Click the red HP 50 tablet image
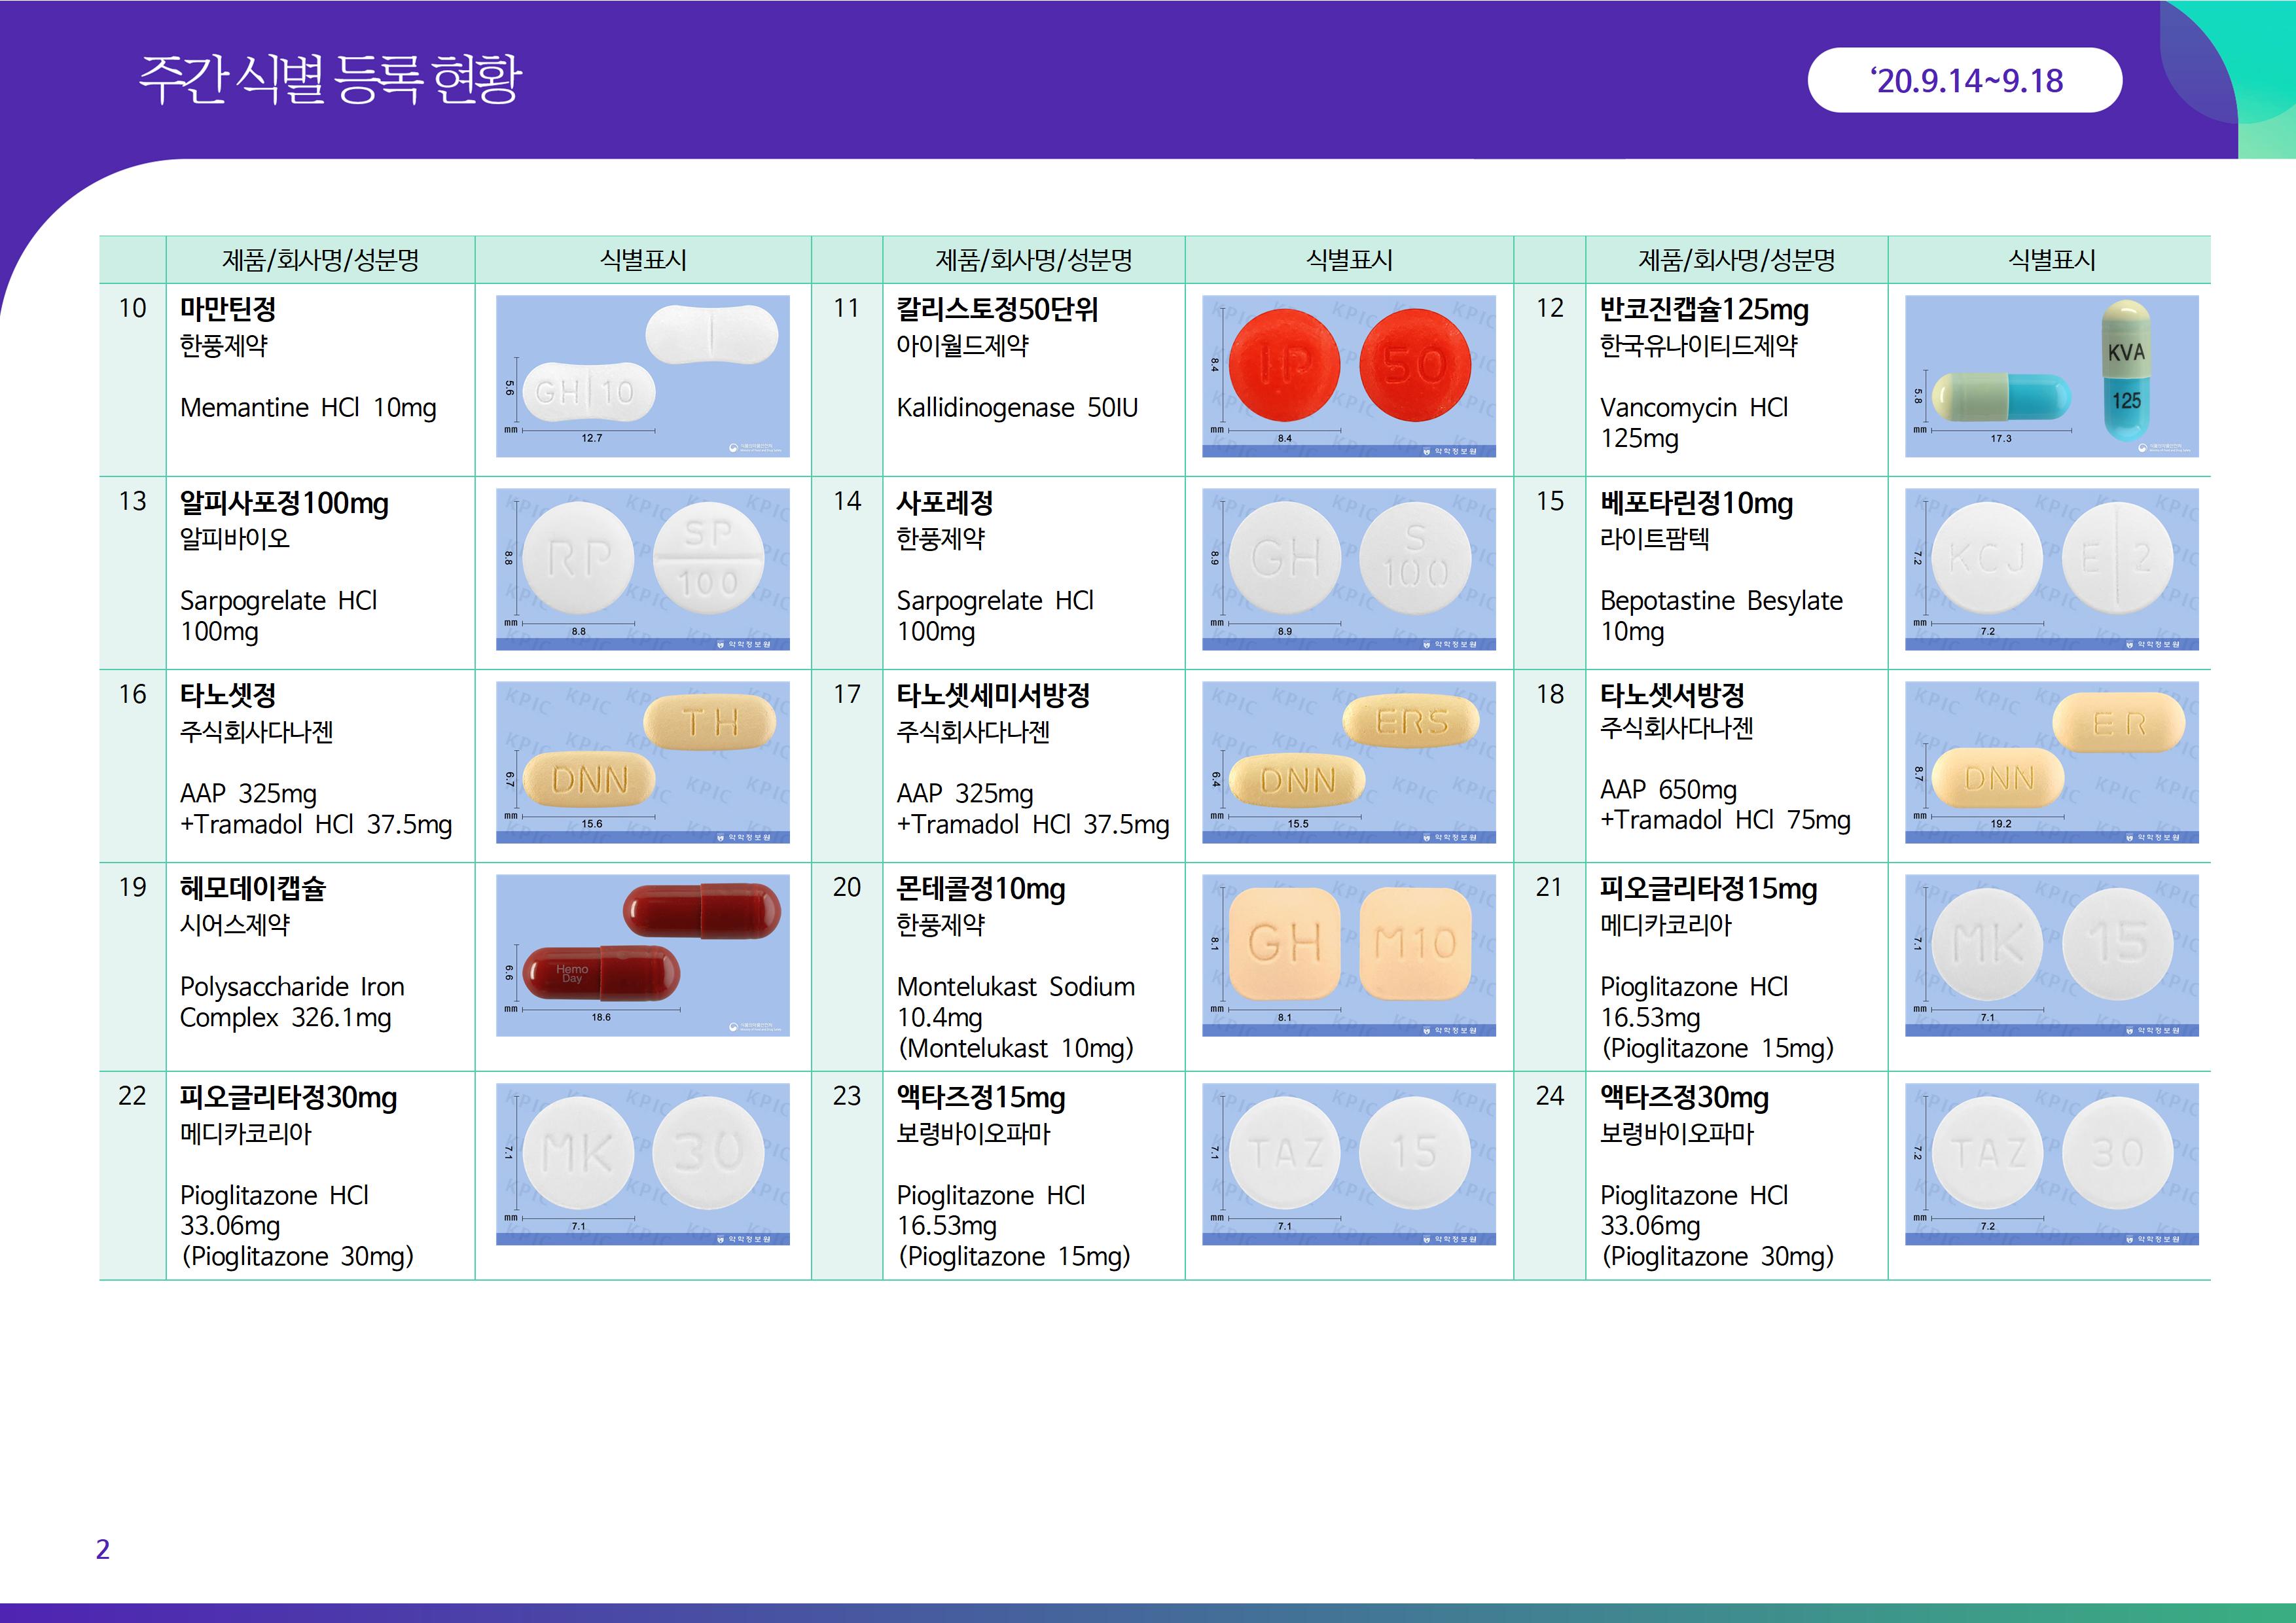 (1348, 376)
